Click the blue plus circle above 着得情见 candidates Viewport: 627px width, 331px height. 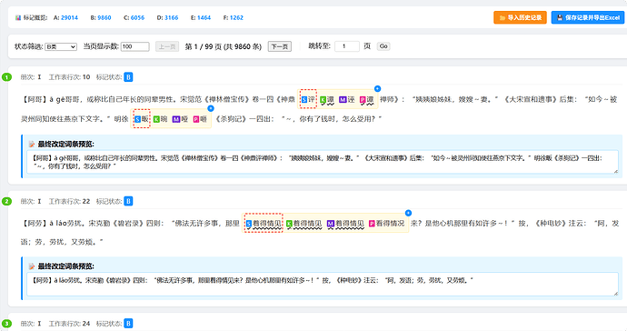pyautogui.click(x=408, y=213)
